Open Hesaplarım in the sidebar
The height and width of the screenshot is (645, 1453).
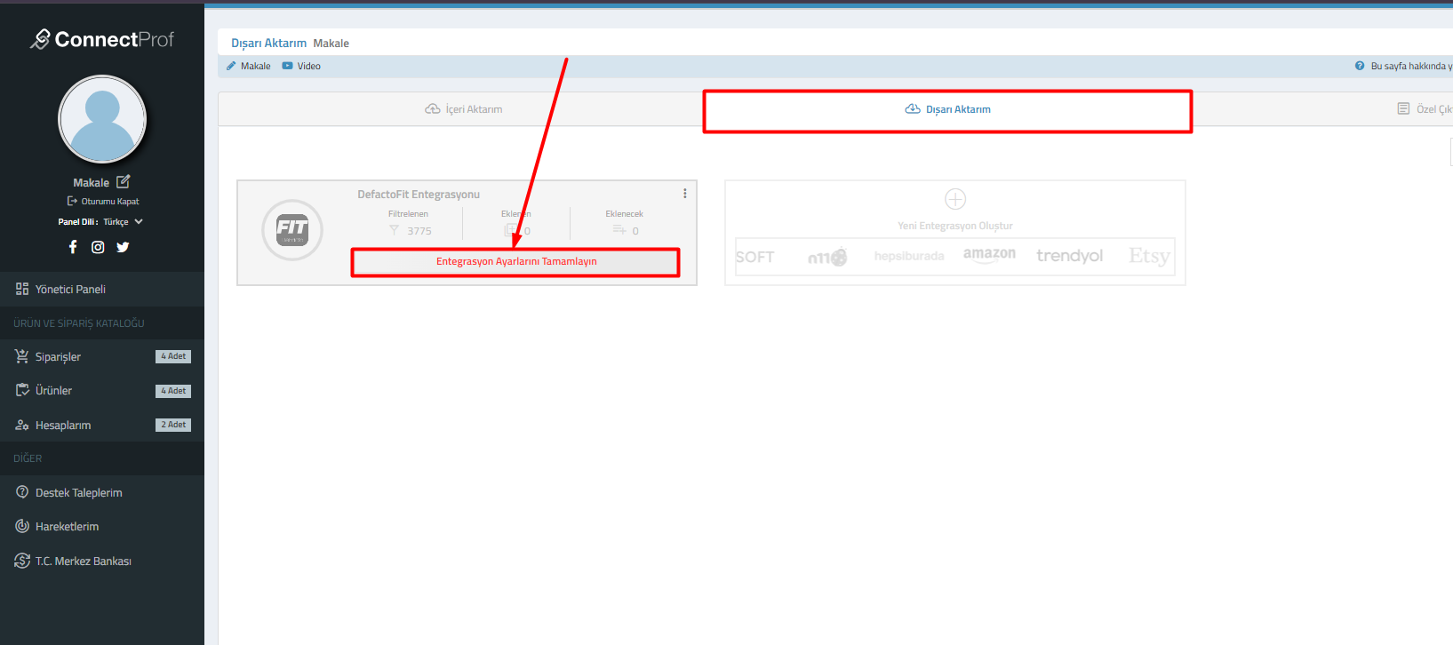tap(62, 426)
